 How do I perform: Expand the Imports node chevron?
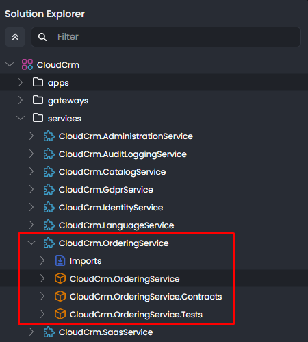tap(42, 260)
